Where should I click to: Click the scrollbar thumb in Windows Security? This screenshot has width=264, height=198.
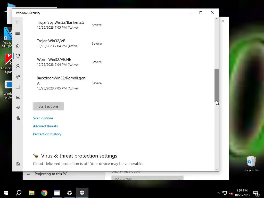pos(217,85)
